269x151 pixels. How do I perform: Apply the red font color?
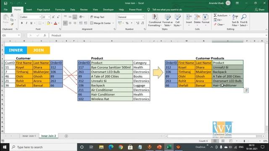[55, 23]
